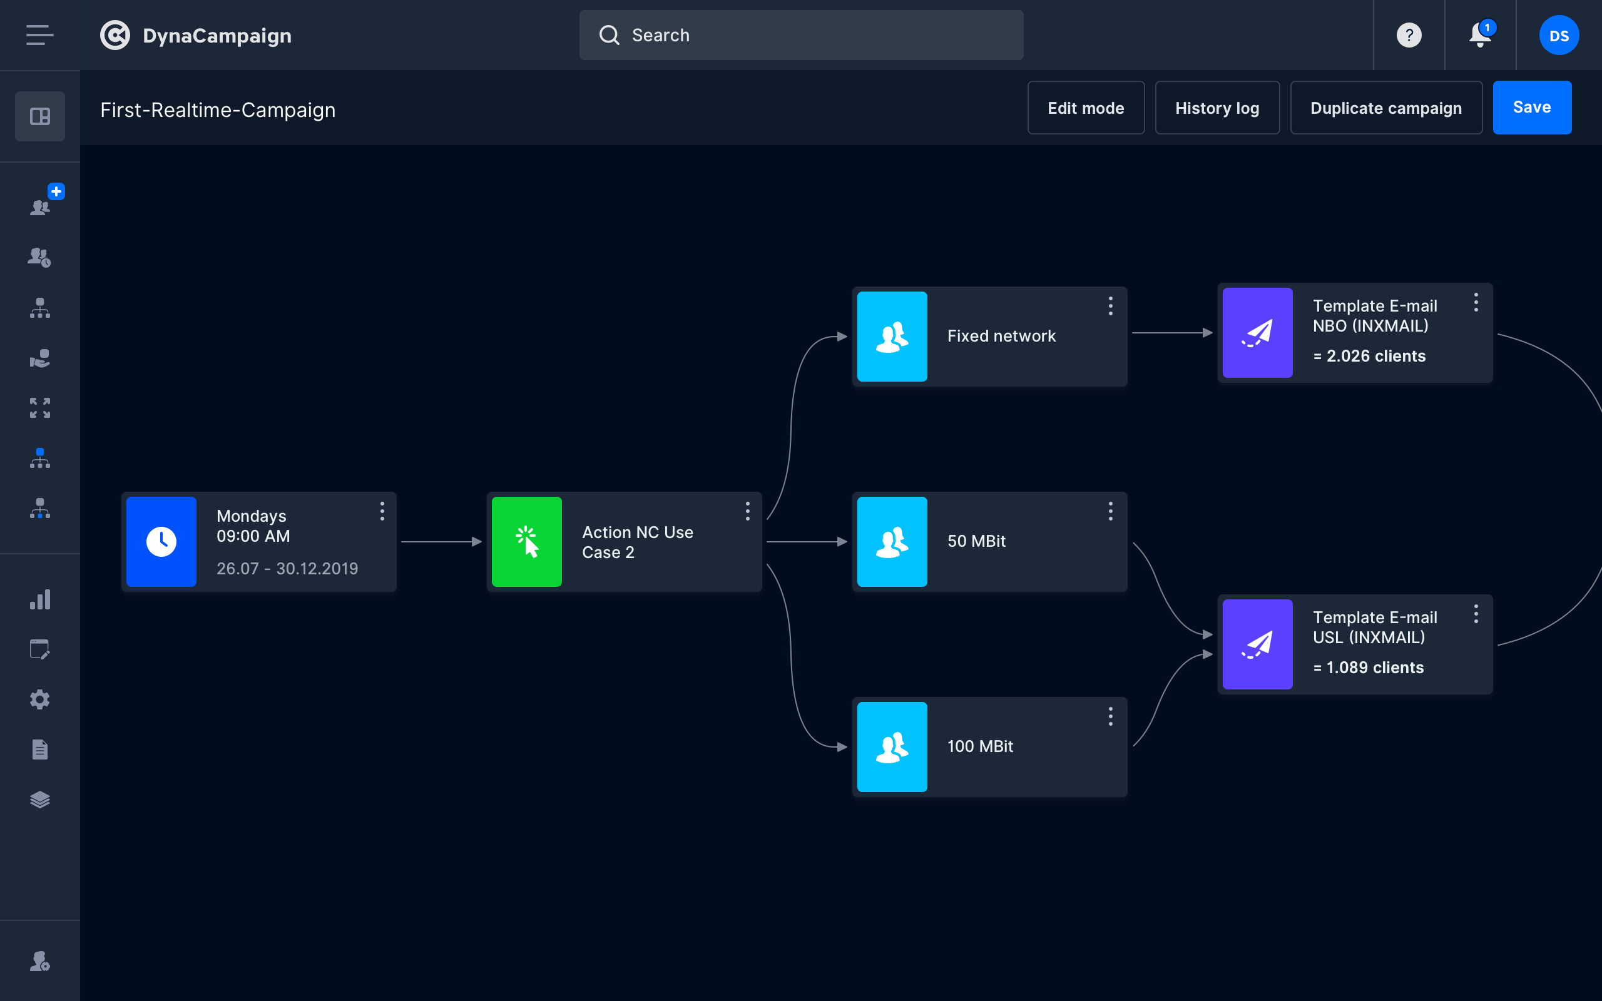Open options menu on 100 MBit node
The height and width of the screenshot is (1001, 1602).
click(x=1110, y=716)
